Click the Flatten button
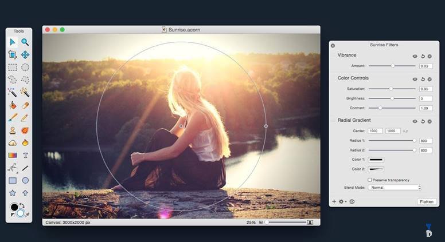445x242 pixels. click(427, 201)
